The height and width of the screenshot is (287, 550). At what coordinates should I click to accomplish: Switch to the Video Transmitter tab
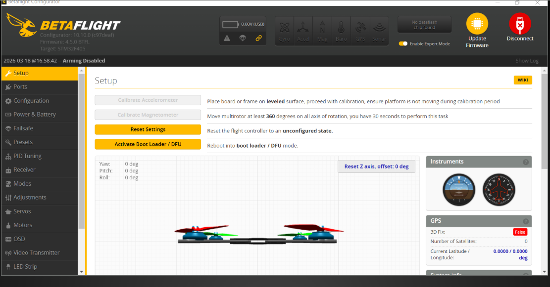[x=36, y=253]
